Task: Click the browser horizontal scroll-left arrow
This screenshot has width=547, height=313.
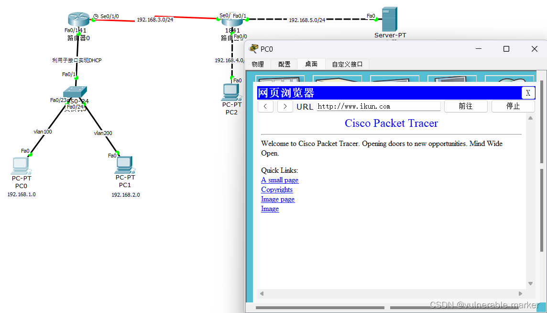Action: [262, 293]
